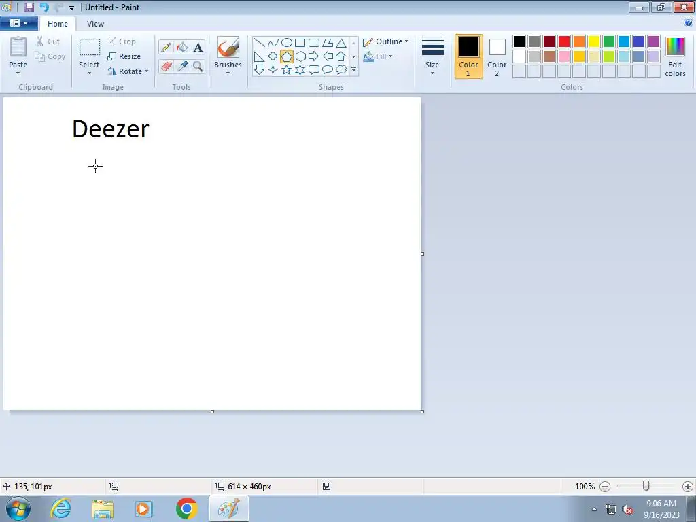Expand the Select dropdown arrow
This screenshot has width=696, height=522.
click(89, 73)
